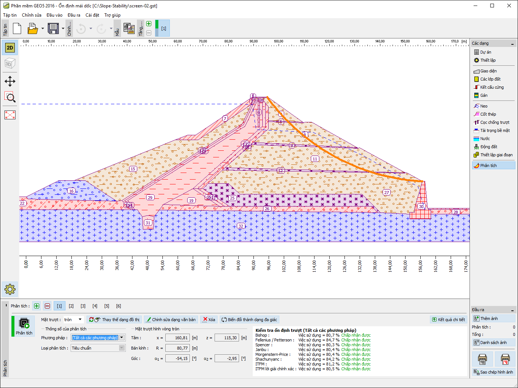Click the Tâm z field 115,30
Image resolution: width=518 pixels, height=388 pixels.
[227, 338]
